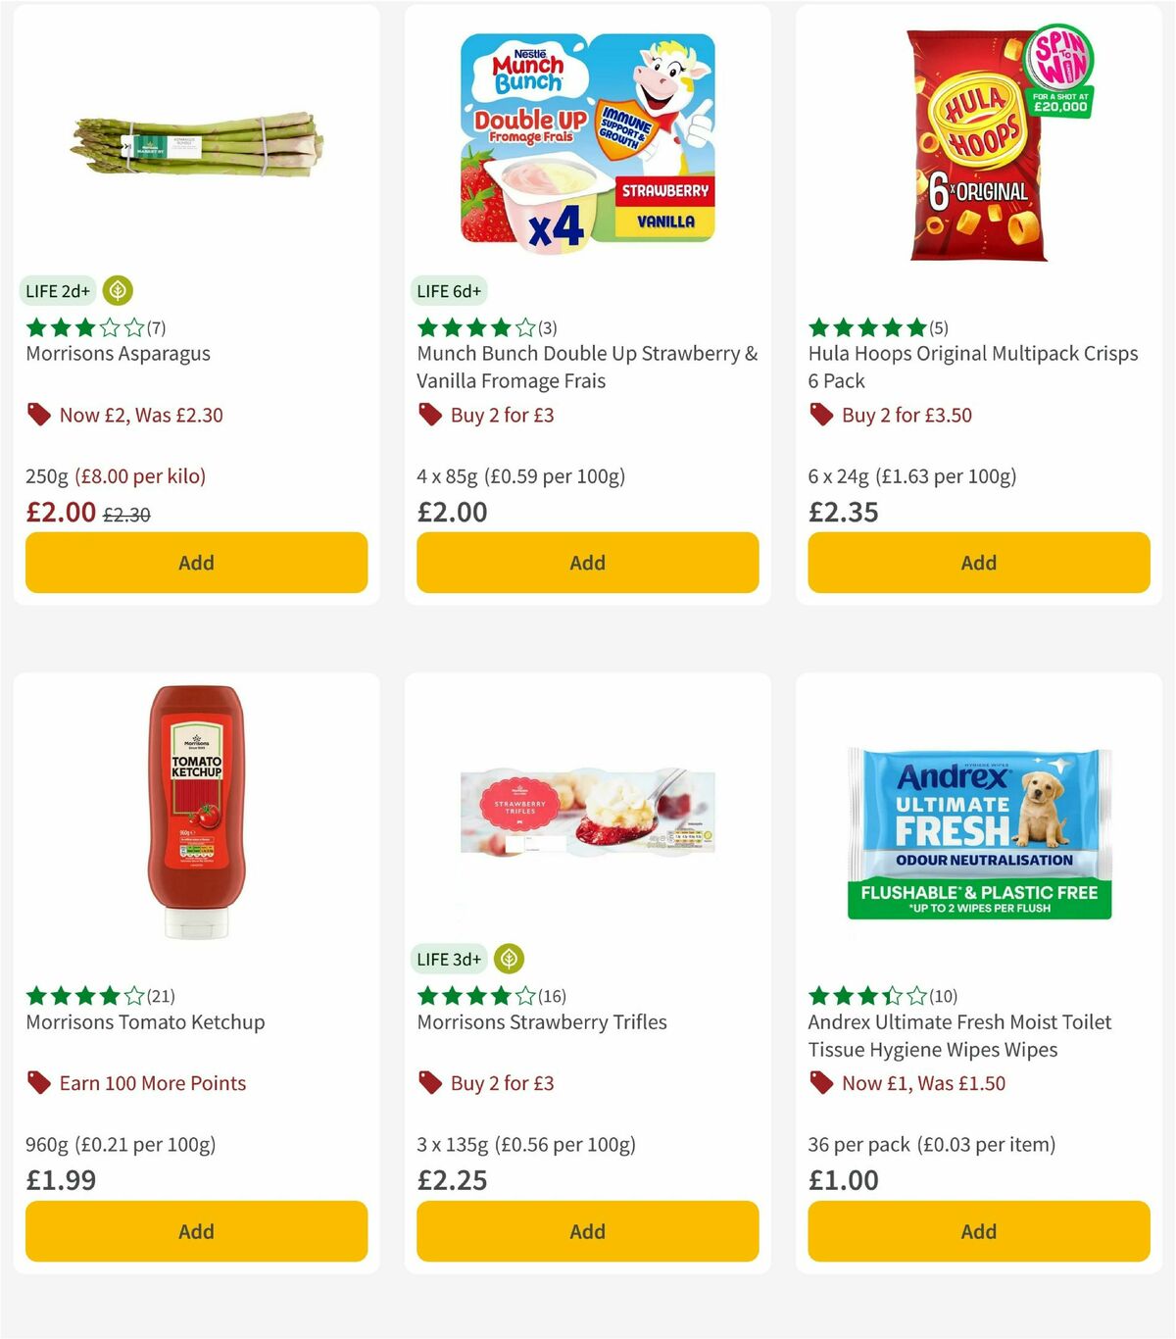Viewport: 1176px width, 1339px height.
Task: Click the tag icon next to Now £2 asparagus offer
Action: [38, 415]
